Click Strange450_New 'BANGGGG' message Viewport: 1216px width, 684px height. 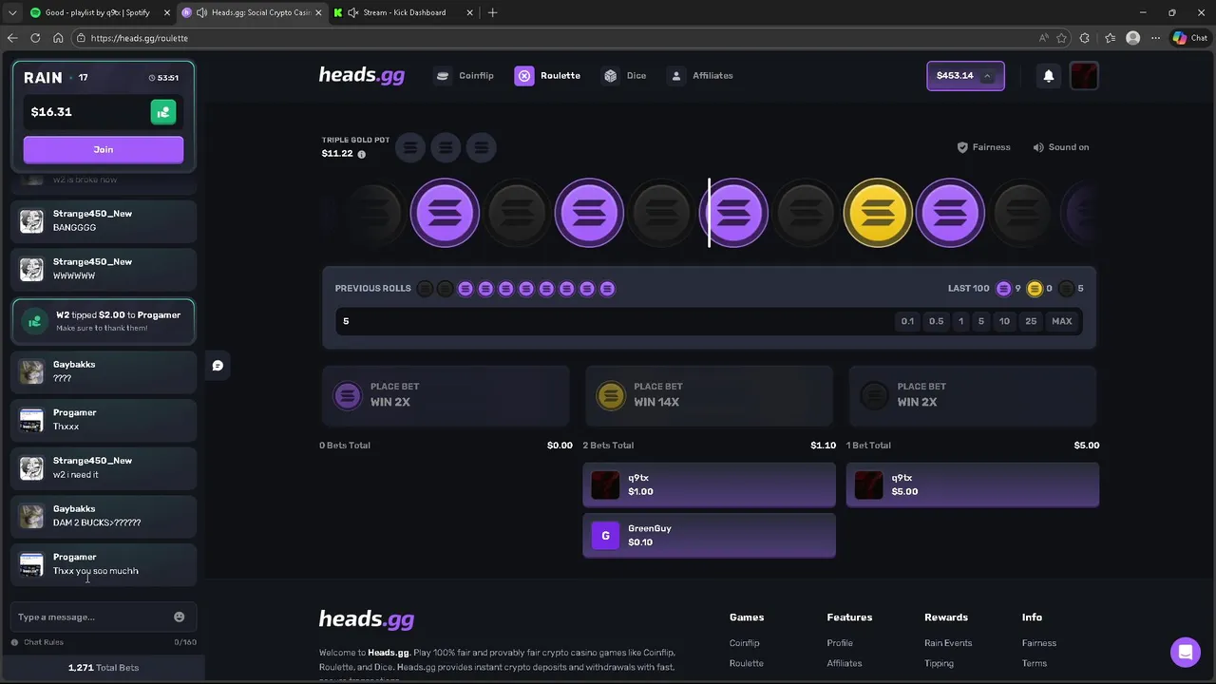[x=104, y=220]
